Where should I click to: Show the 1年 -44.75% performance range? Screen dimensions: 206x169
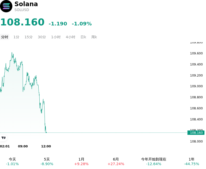[x=191, y=162]
